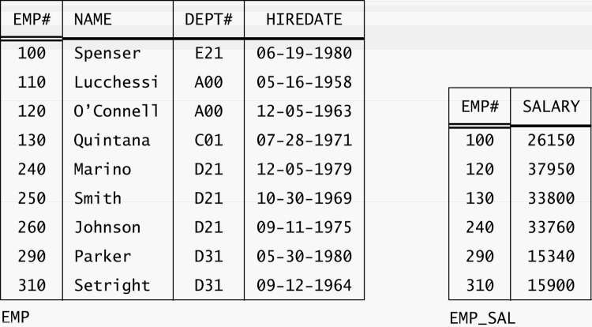Click salary value 26150
Screen dimensions: 592x327
551,140
